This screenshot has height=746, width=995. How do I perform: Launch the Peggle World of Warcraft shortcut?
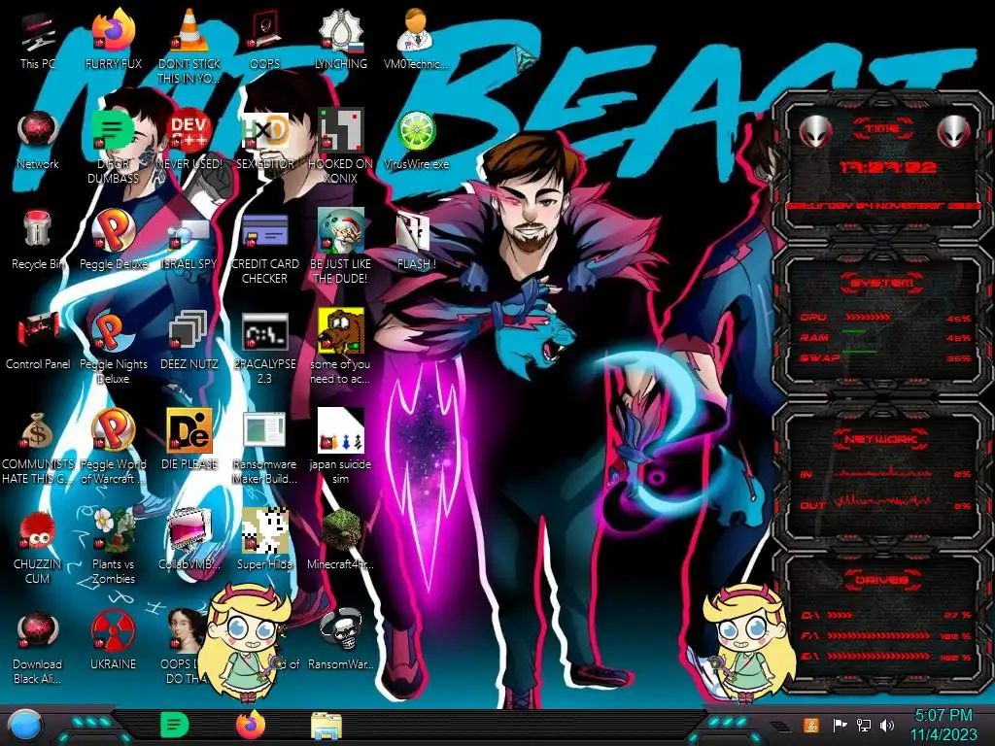tap(114, 448)
